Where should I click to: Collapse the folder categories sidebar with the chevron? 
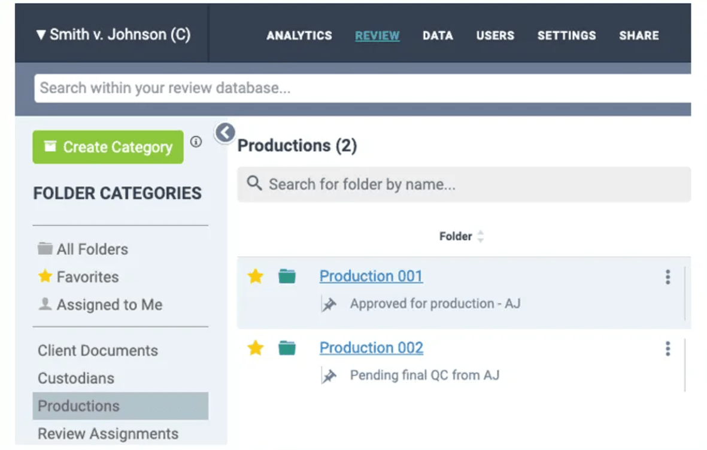(x=225, y=133)
